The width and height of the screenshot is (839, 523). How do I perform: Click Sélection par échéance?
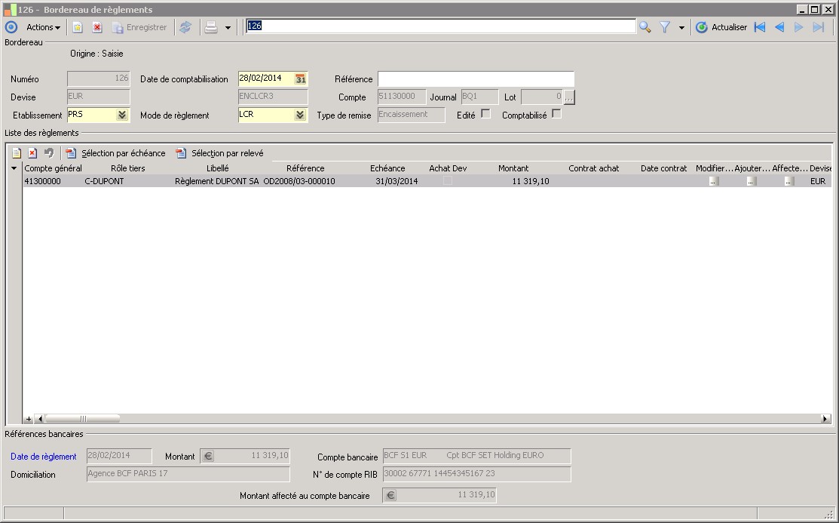(x=115, y=153)
